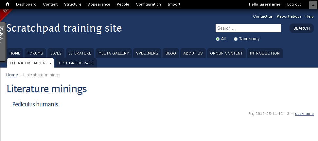Open the Configuration admin menu

(x=148, y=4)
